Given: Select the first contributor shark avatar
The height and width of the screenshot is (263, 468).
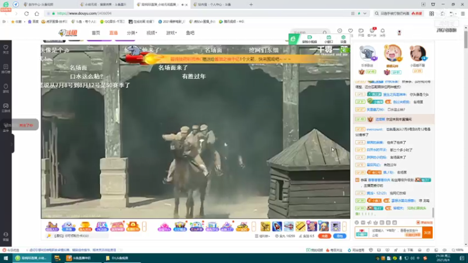Looking at the screenshot, I should 367,54.
